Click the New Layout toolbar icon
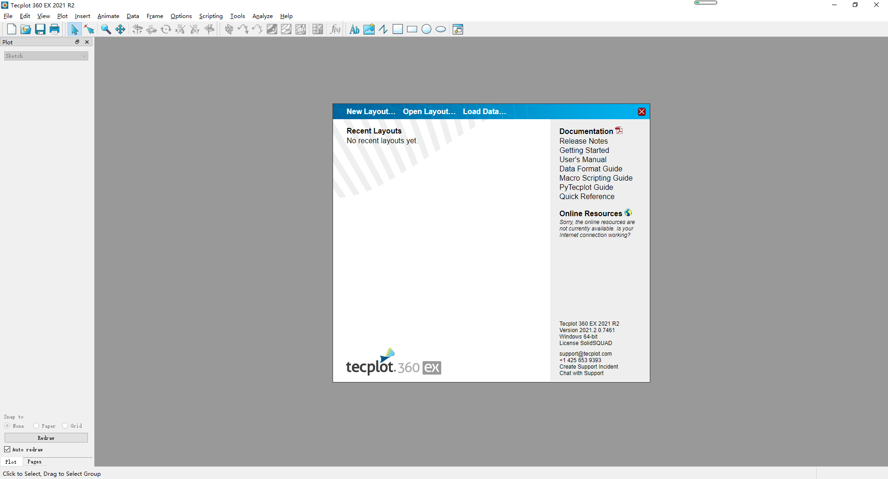888x479 pixels. pyautogui.click(x=12, y=30)
